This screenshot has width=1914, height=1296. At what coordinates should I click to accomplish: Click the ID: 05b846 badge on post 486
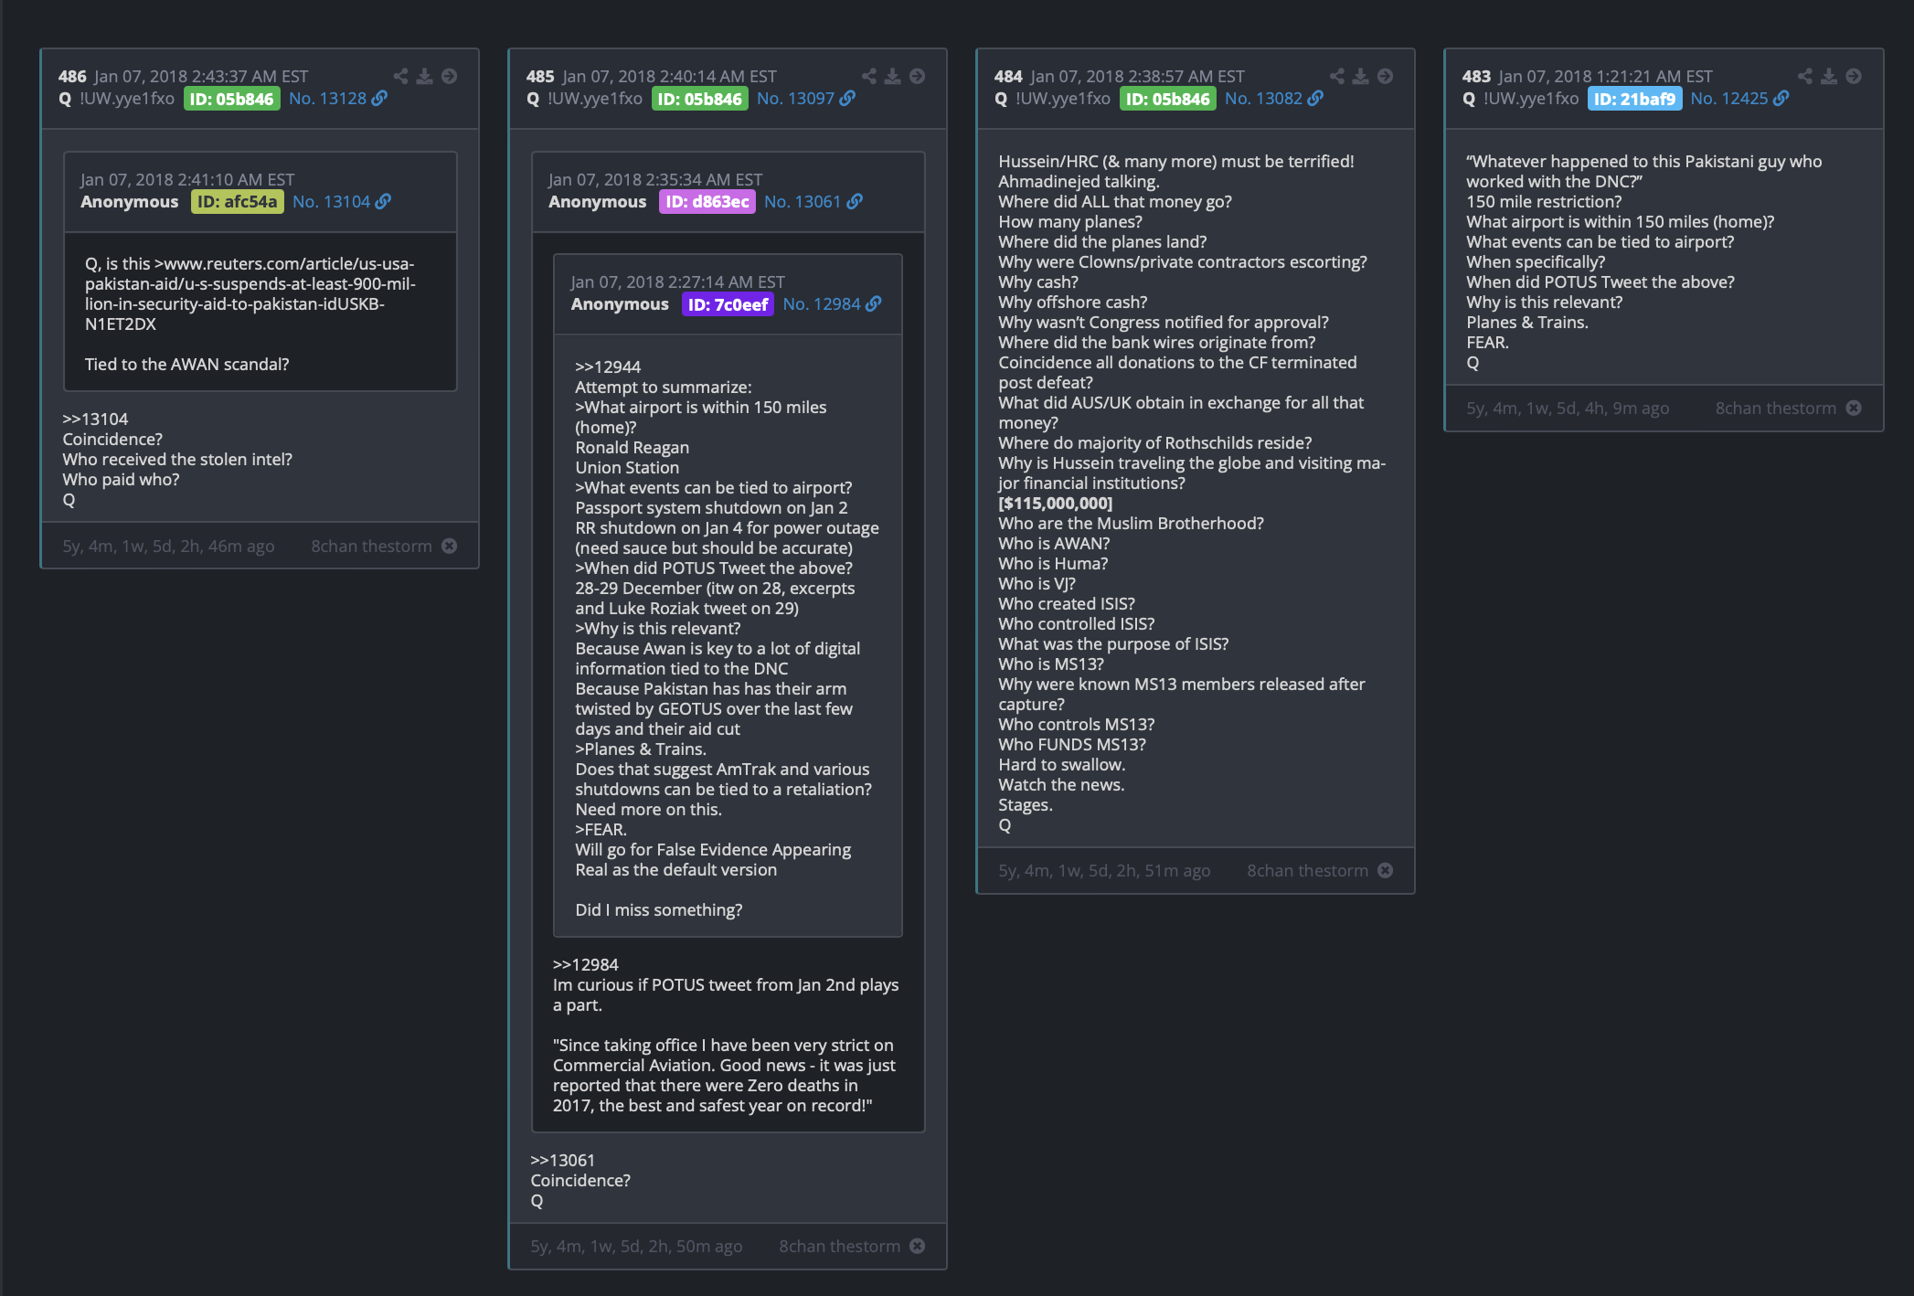pos(232,99)
